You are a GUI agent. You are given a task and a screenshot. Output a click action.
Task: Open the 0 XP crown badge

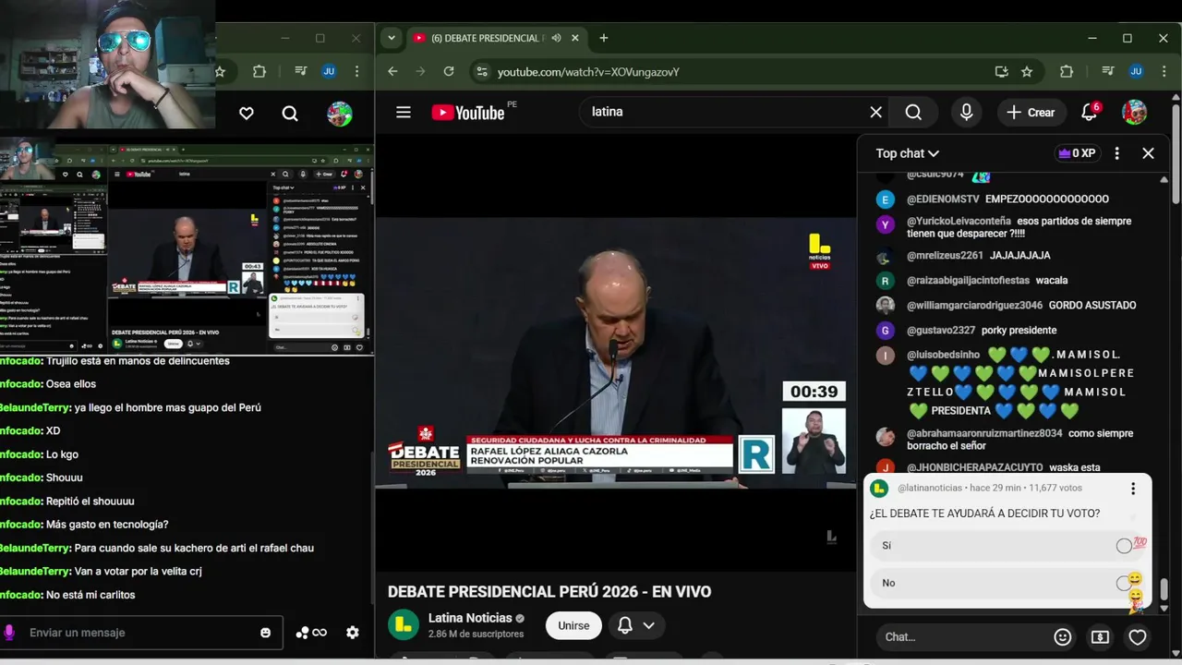click(1077, 153)
